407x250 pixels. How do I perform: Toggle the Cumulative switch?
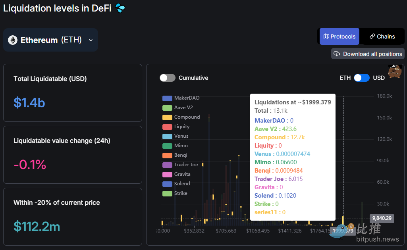point(167,78)
